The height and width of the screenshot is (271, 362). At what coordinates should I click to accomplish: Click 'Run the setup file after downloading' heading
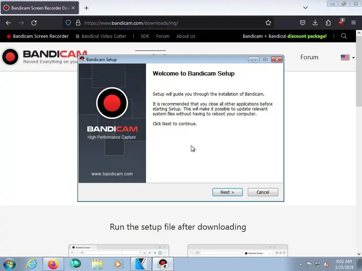click(178, 227)
